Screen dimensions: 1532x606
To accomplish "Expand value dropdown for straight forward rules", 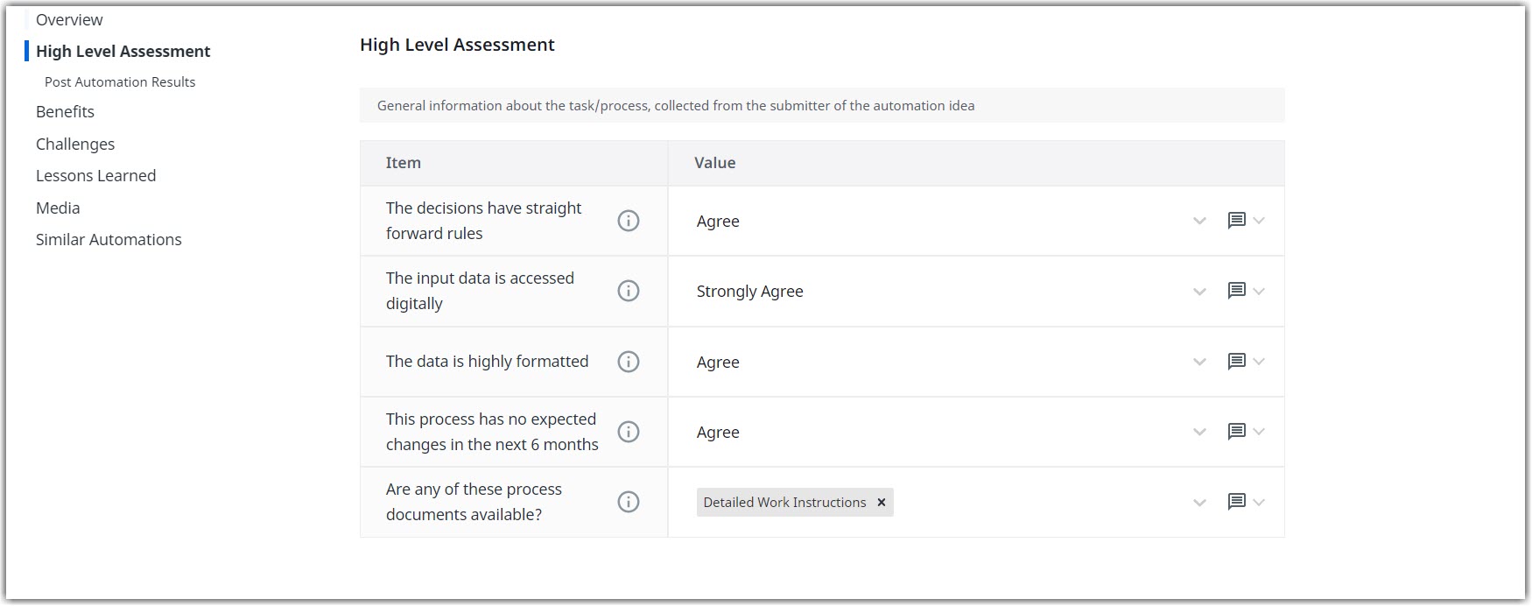I will (1199, 221).
